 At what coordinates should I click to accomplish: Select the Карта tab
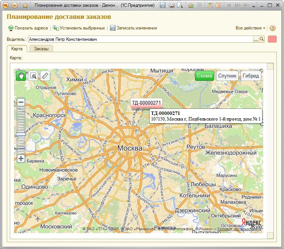(17, 49)
